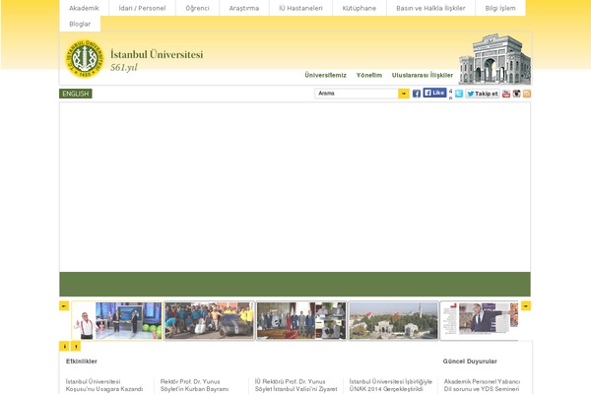This screenshot has width=591, height=394.
Task: Click the green banner caption bar
Action: pyautogui.click(x=295, y=284)
